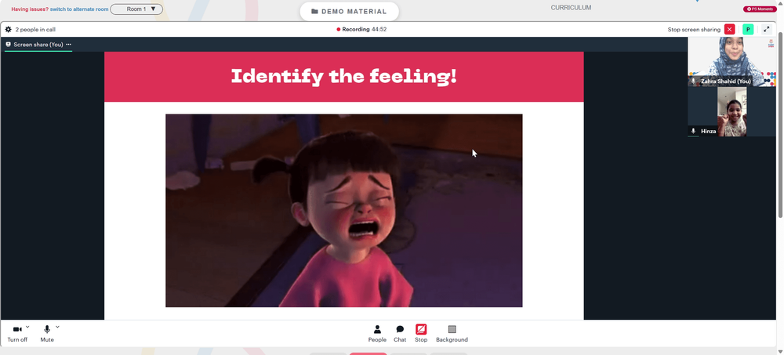Open the People panel
784x355 pixels.
click(377, 334)
